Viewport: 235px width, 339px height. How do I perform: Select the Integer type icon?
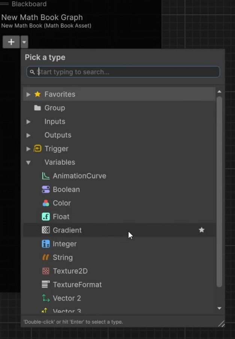(x=45, y=243)
